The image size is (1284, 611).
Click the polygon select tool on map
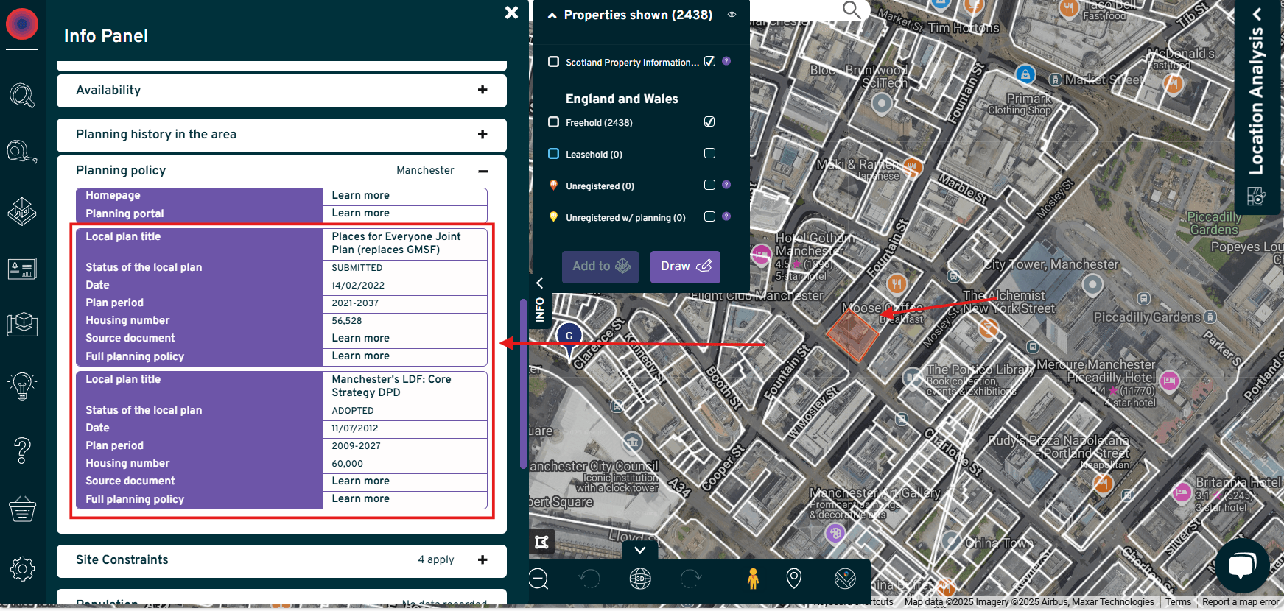click(541, 543)
